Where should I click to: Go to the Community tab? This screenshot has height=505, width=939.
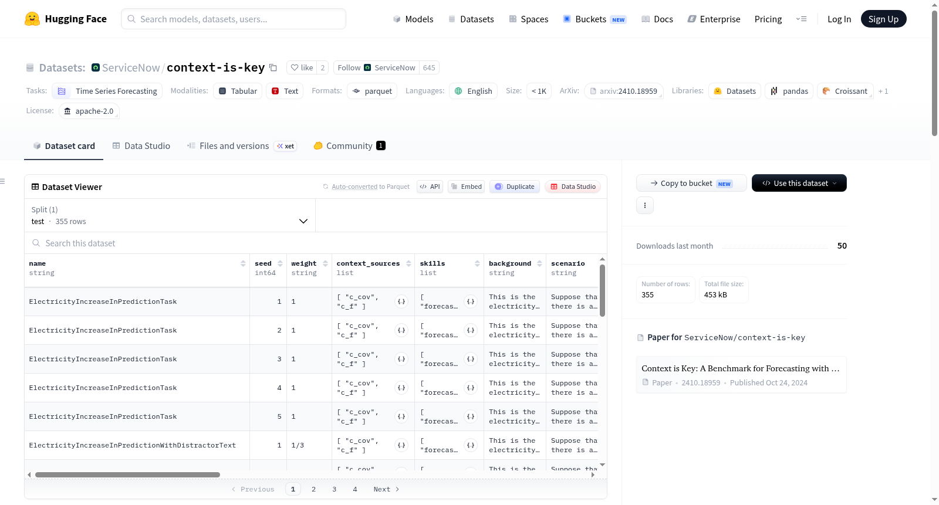click(x=349, y=146)
